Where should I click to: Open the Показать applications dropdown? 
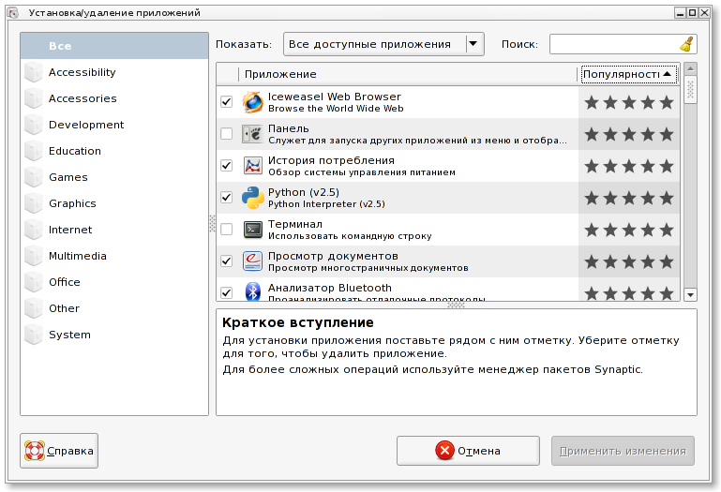point(383,44)
